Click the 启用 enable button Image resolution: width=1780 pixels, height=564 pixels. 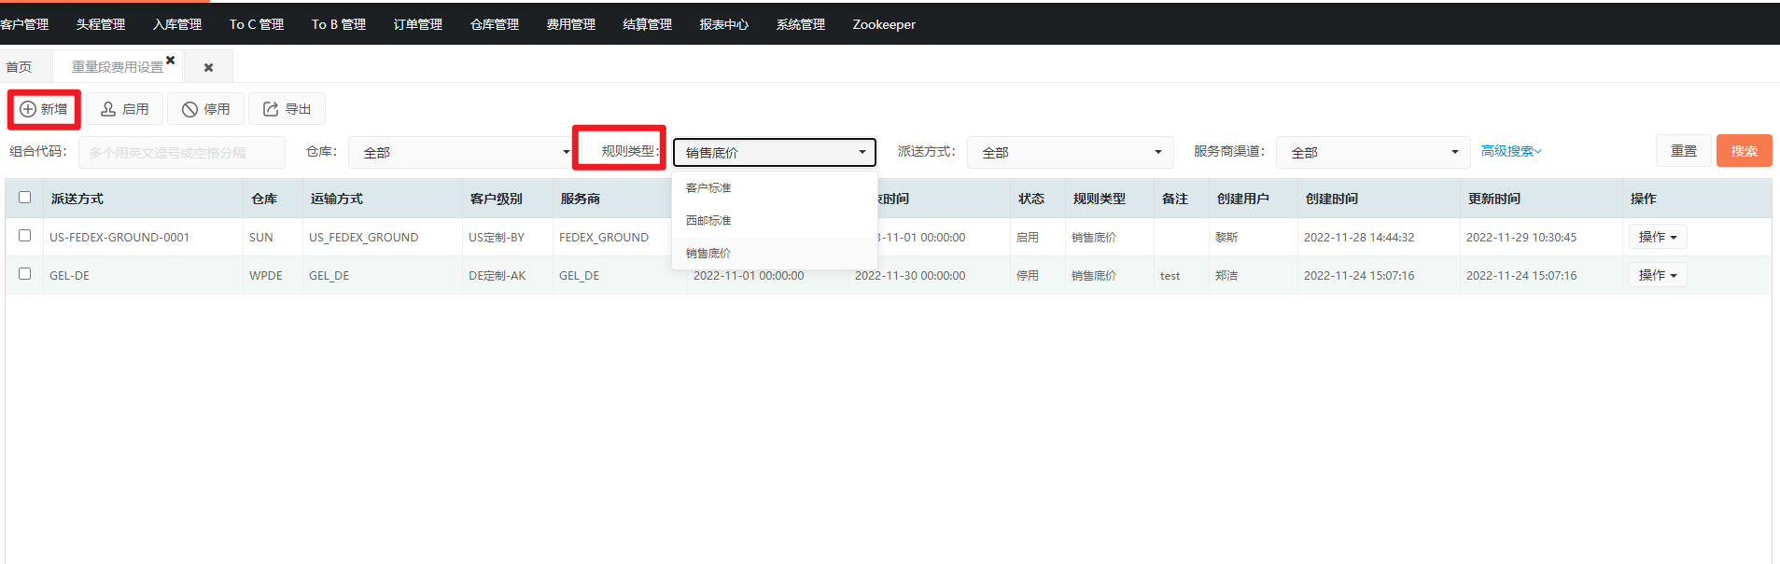pyautogui.click(x=125, y=109)
